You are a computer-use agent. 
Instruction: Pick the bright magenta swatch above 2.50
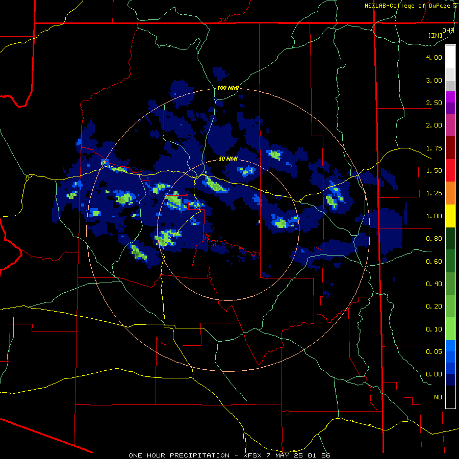point(450,97)
